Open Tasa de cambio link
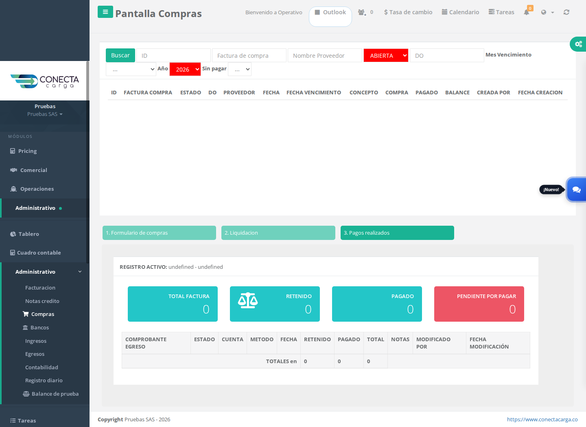586x427 pixels. tap(408, 12)
